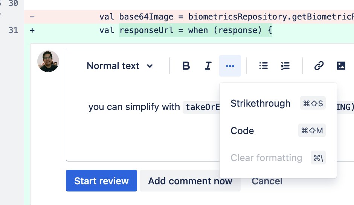The image size is (354, 205).
Task: Close the more formatting ellipsis menu
Action: [230, 66]
